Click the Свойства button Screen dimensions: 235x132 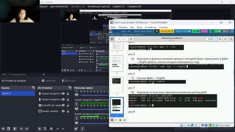49,81
